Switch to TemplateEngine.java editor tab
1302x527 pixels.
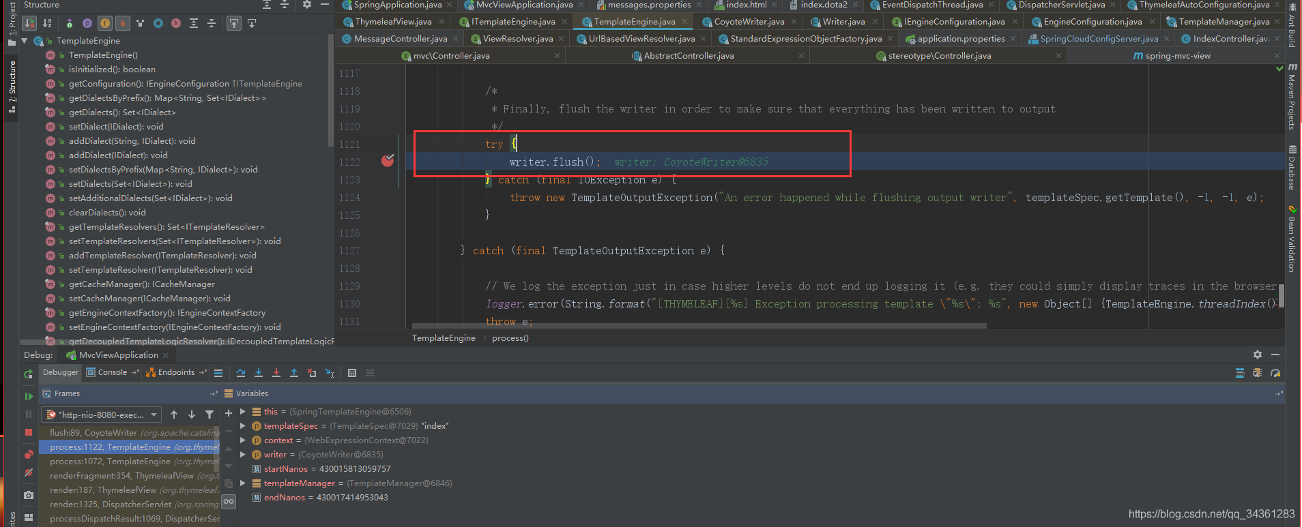point(634,22)
